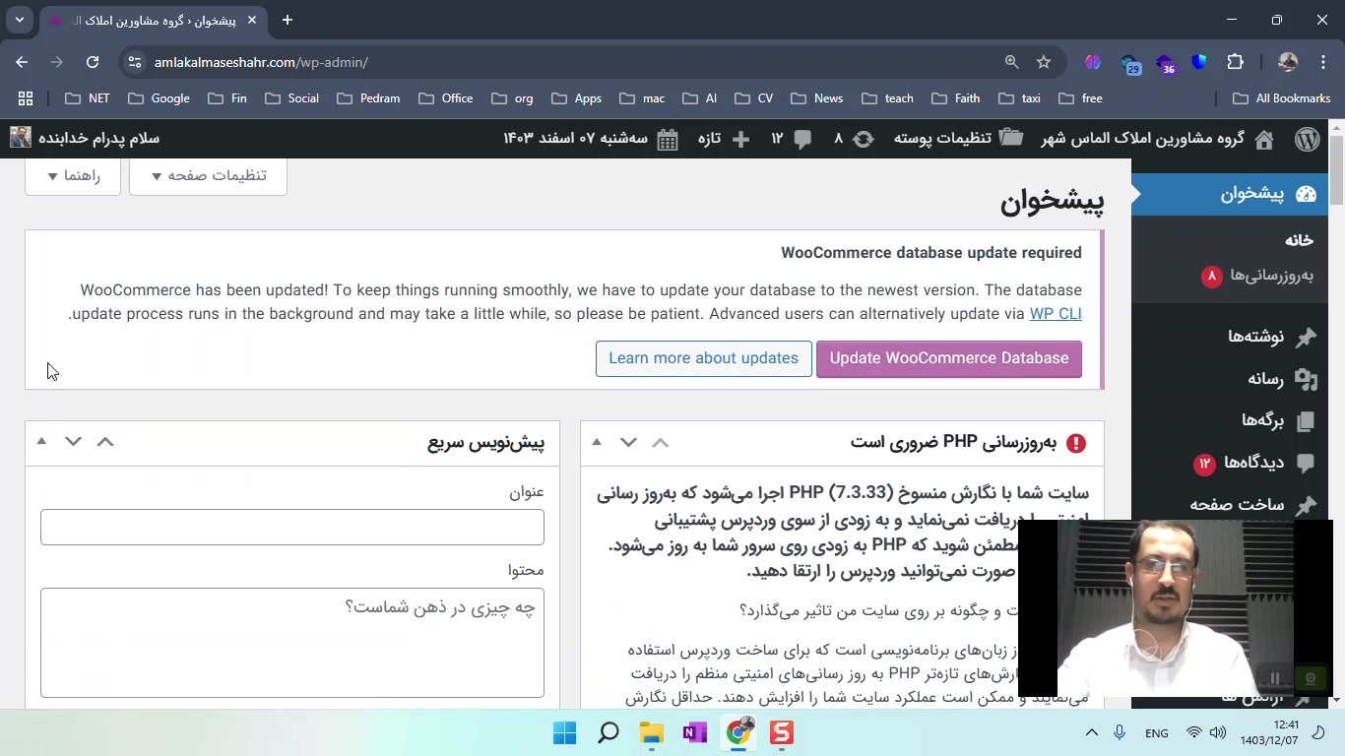Image resolution: width=1345 pixels, height=756 pixels.
Task: Switch the ENG input language
Action: pos(1157,733)
